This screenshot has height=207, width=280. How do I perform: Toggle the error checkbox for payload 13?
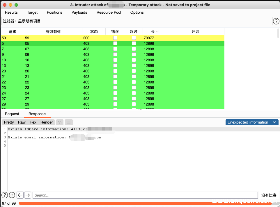[x=115, y=65]
